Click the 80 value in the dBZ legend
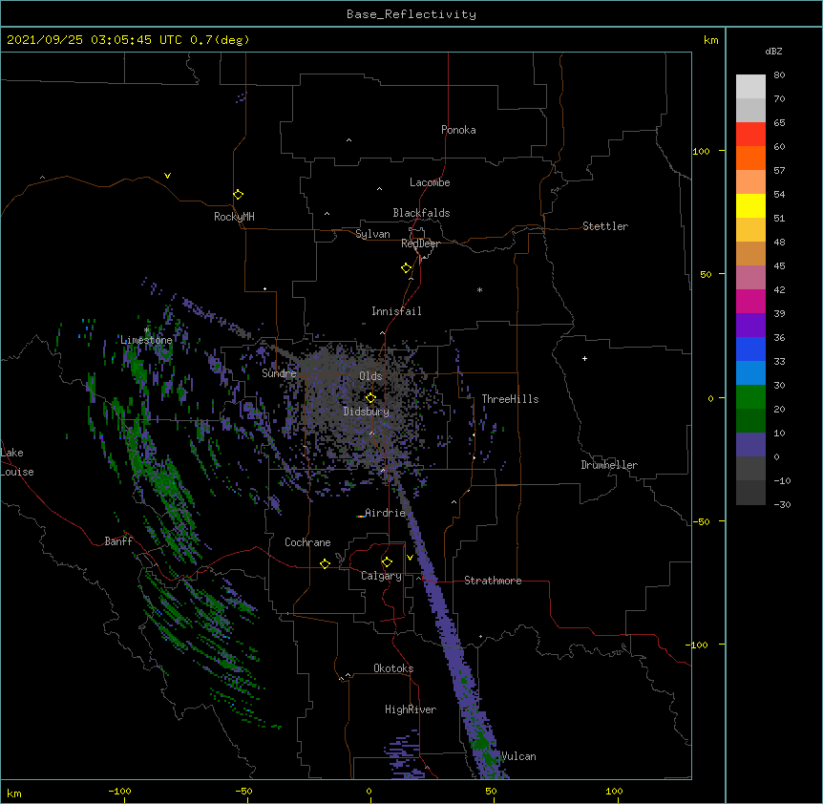Viewport: 823px width, 804px height. click(779, 75)
